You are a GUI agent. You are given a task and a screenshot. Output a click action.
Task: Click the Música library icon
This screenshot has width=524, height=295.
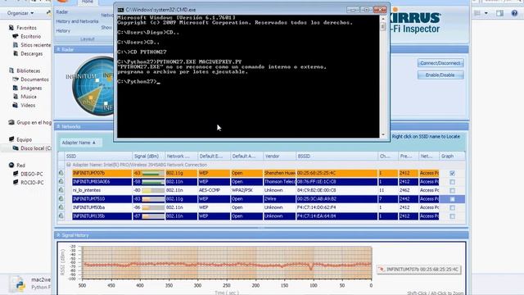[x=16, y=97]
